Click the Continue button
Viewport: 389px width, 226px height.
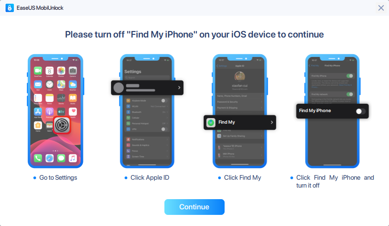194,207
